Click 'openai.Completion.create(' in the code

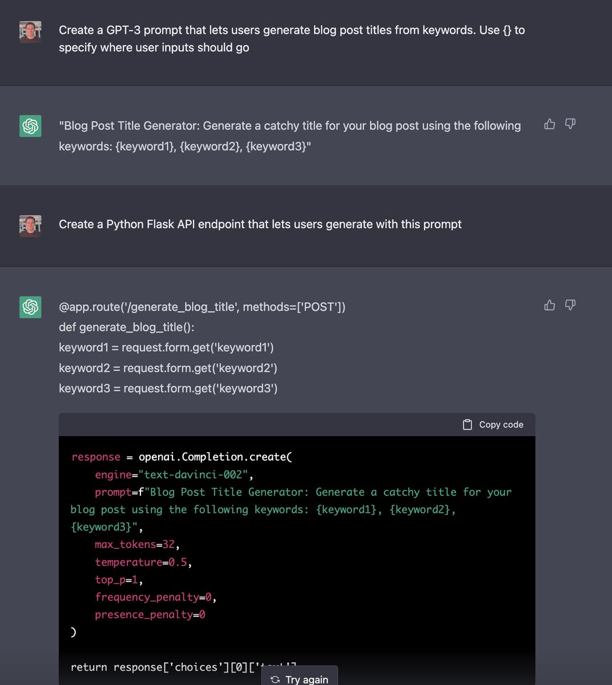click(215, 457)
